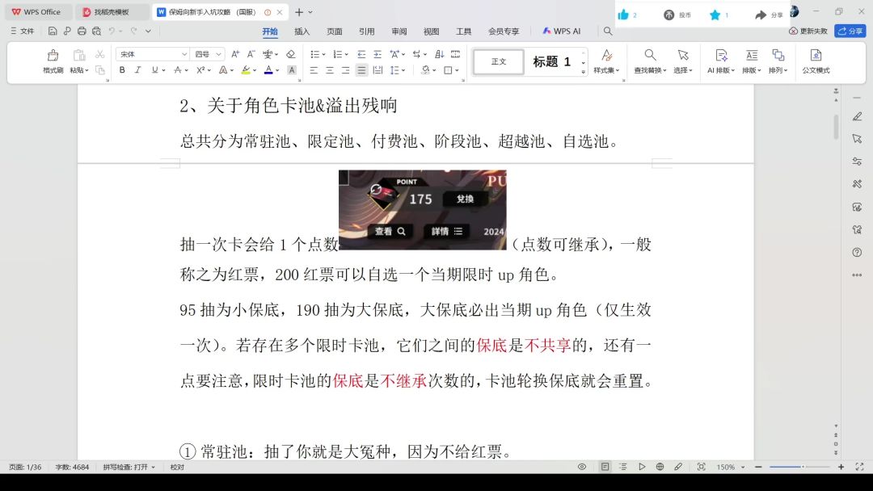Open the 宋体 font name dropdown
Screen dimensions: 873x491
[152, 54]
